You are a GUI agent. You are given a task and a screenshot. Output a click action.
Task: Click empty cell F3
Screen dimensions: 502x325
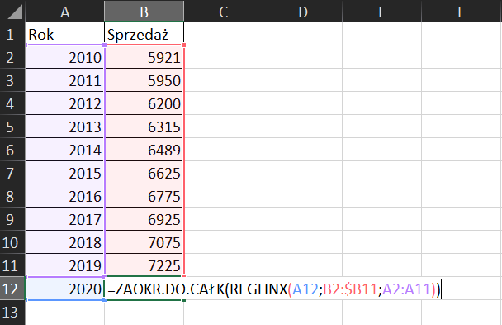click(462, 80)
